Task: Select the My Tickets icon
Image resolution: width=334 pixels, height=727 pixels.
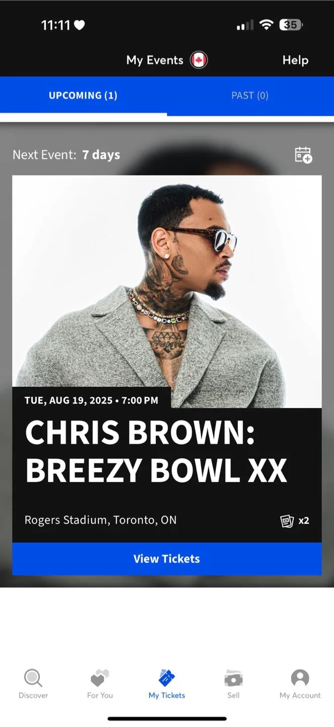Action: [167, 677]
